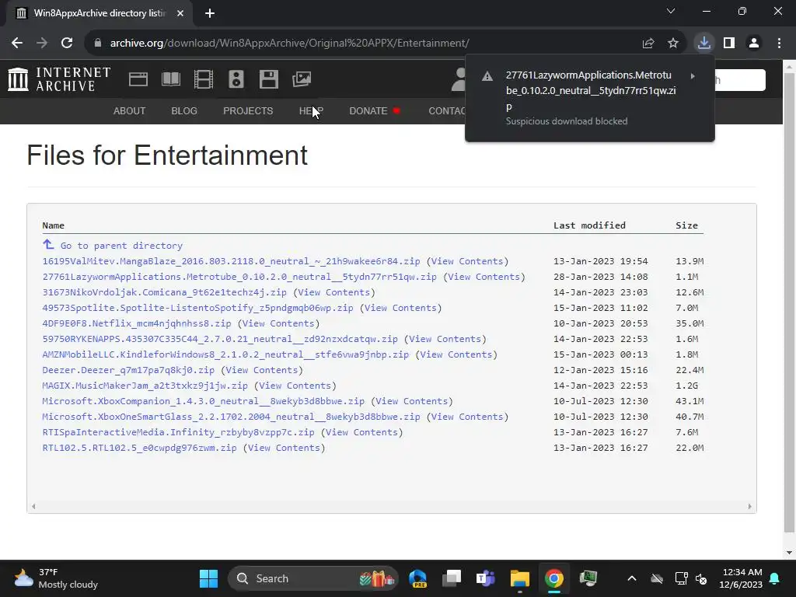Download the RTL102.5 zip file
Image resolution: width=796 pixels, height=597 pixels.
pyautogui.click(x=140, y=448)
